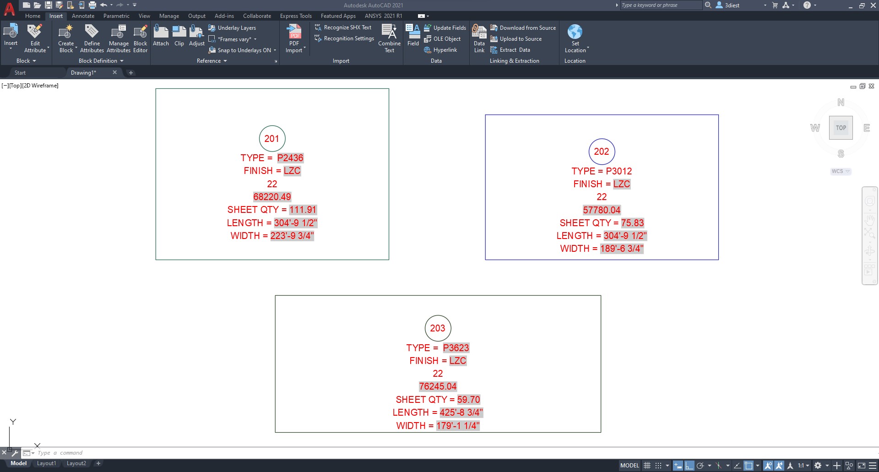Image resolution: width=879 pixels, height=472 pixels.
Task: Click the Undo arrow icon
Action: click(103, 5)
